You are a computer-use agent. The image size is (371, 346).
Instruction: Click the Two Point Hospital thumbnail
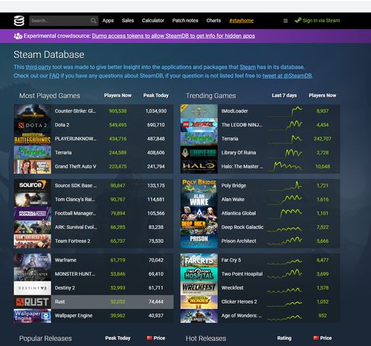(x=199, y=274)
